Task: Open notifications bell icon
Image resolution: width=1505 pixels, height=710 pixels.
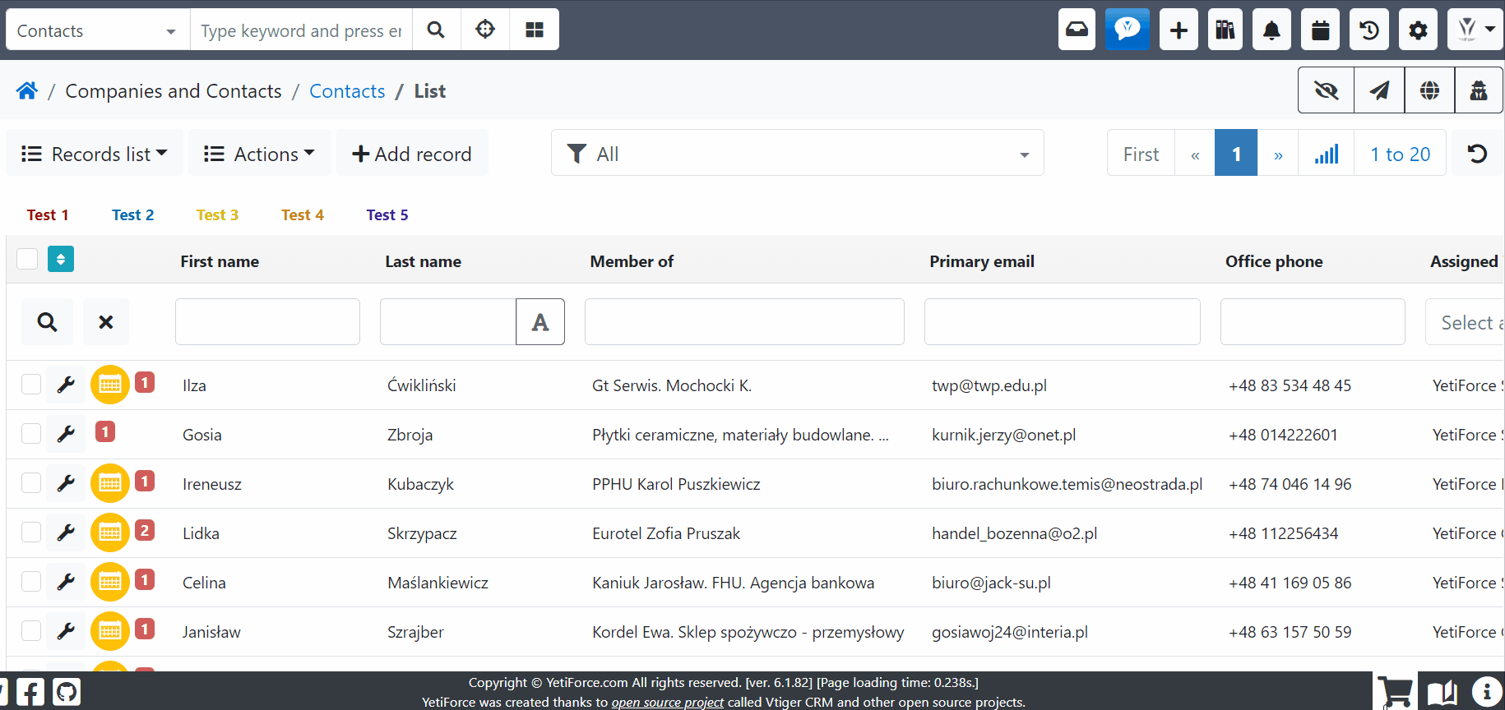Action: point(1271,30)
